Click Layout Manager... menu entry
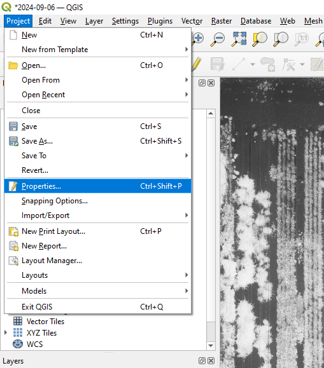The width and height of the screenshot is (324, 368). tap(52, 261)
